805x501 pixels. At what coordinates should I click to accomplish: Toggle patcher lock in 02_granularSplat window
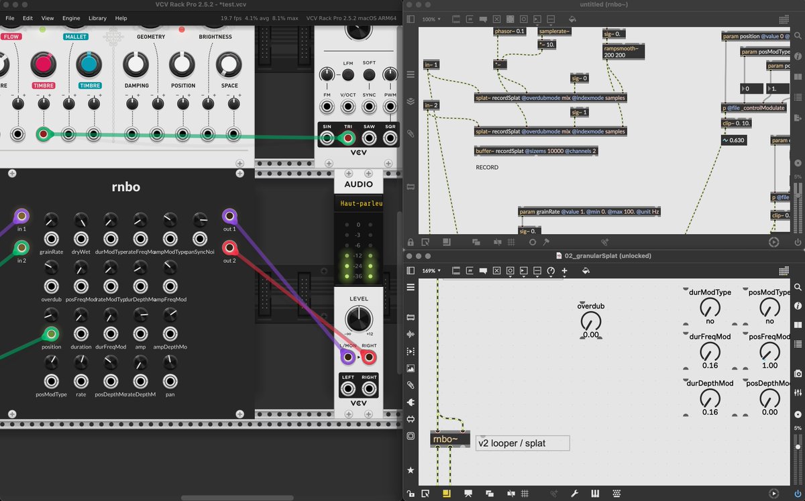pos(411,494)
